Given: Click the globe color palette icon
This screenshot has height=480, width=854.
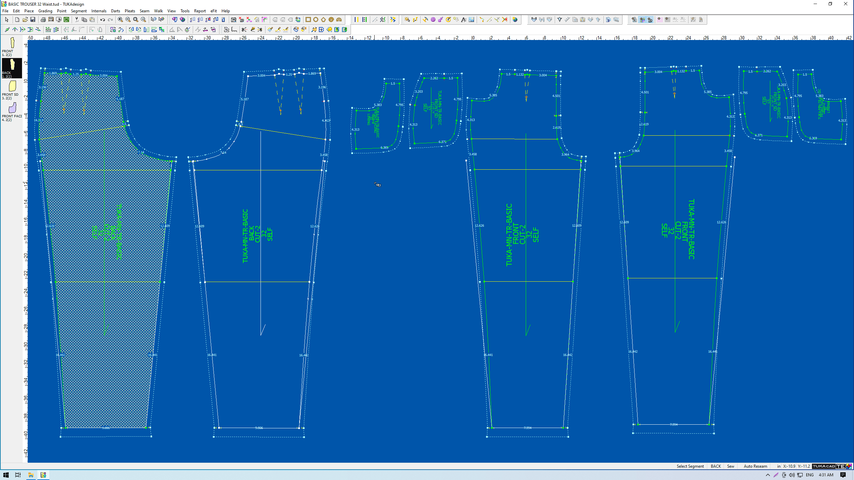Looking at the screenshot, I should point(515,20).
